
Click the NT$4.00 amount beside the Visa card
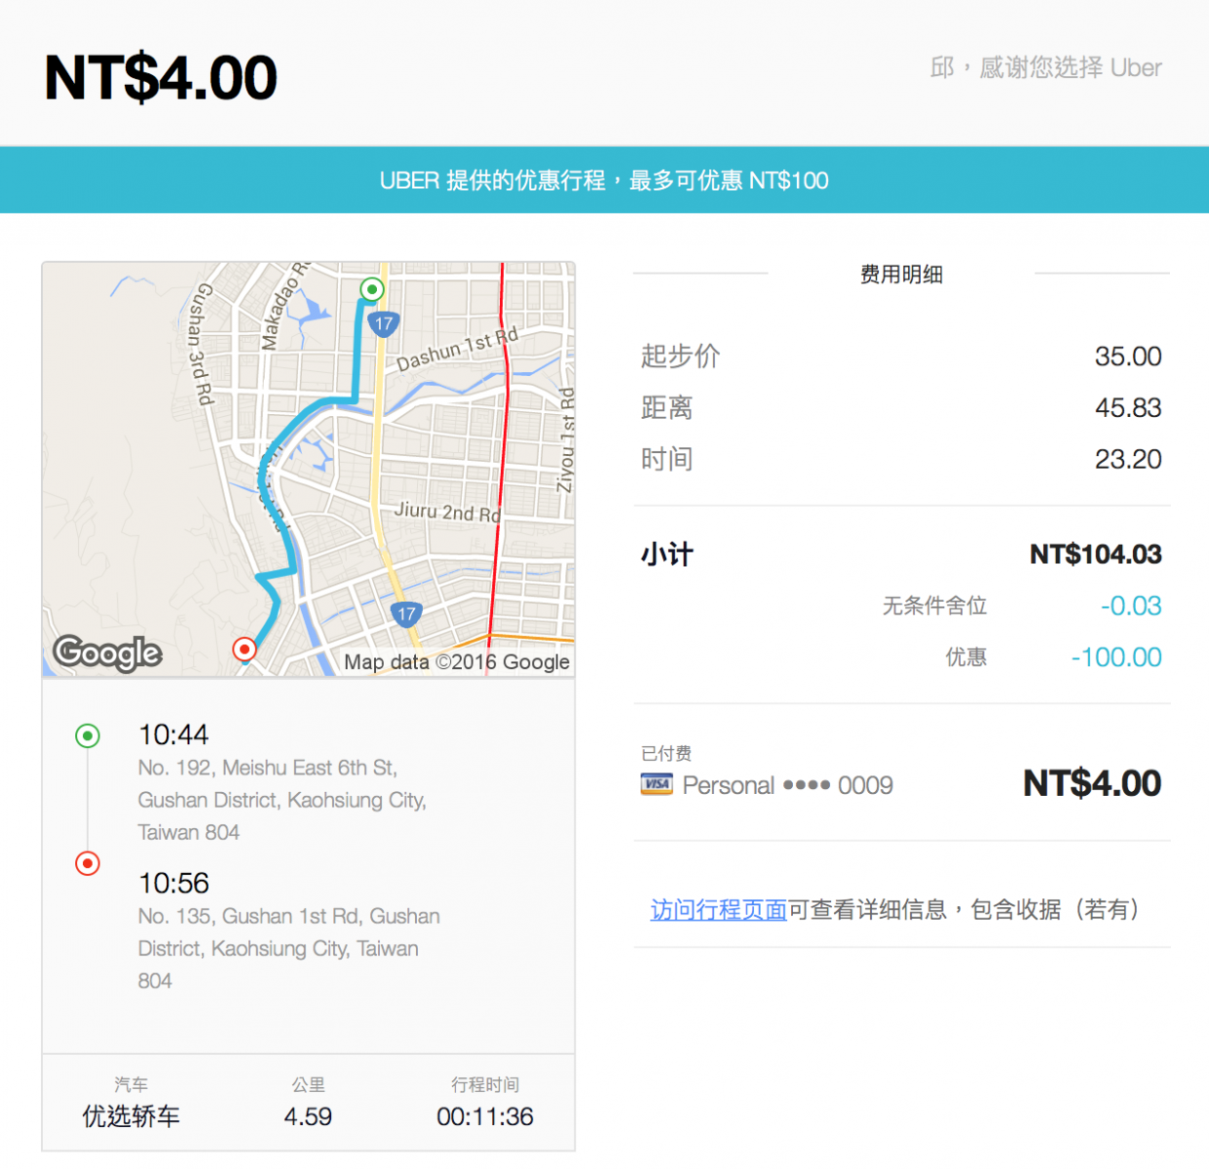click(1092, 783)
